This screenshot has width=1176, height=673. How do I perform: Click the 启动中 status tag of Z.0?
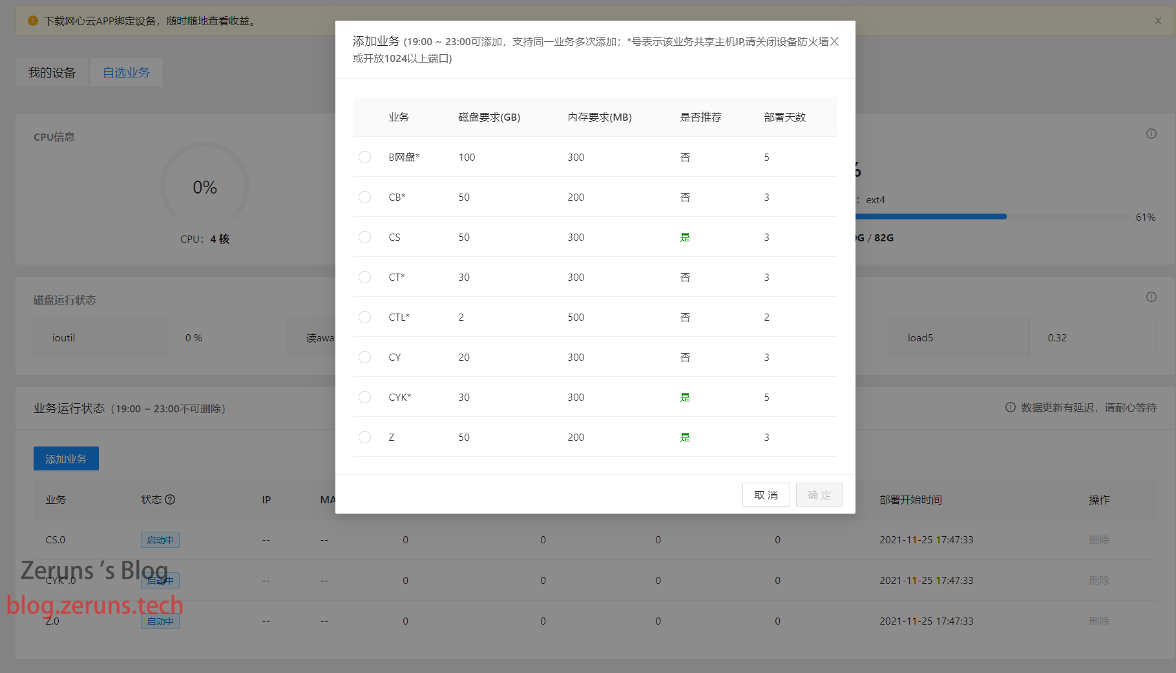coord(160,621)
